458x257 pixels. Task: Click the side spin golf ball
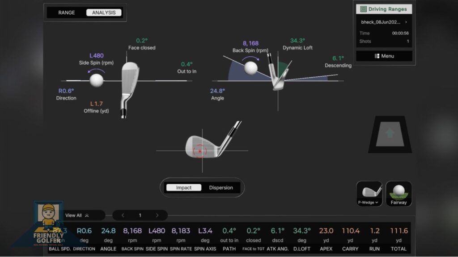pyautogui.click(x=97, y=80)
